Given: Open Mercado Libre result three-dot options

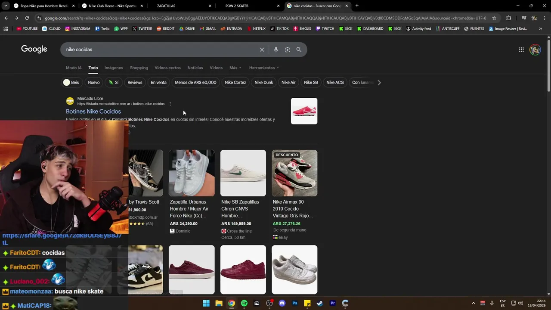Looking at the screenshot, I should 170,104.
